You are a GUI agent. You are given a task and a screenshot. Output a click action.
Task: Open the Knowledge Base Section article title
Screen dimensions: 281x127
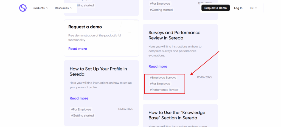tap(177, 115)
